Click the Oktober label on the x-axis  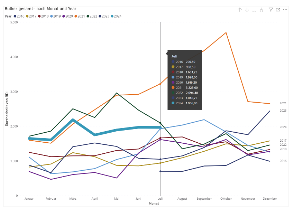[x=226, y=199]
